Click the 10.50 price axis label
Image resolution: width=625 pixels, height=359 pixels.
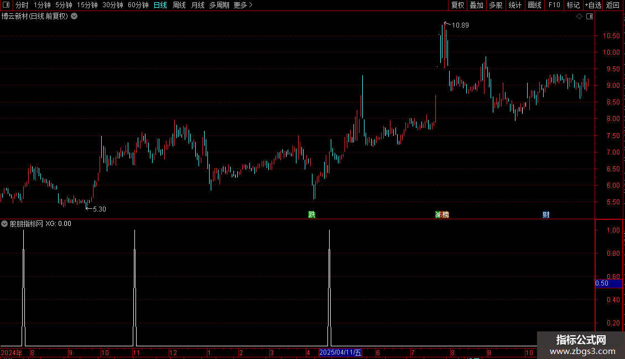click(611, 36)
